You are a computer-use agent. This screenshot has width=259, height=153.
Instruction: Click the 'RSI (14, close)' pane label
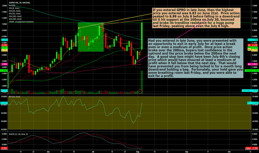point(14,97)
